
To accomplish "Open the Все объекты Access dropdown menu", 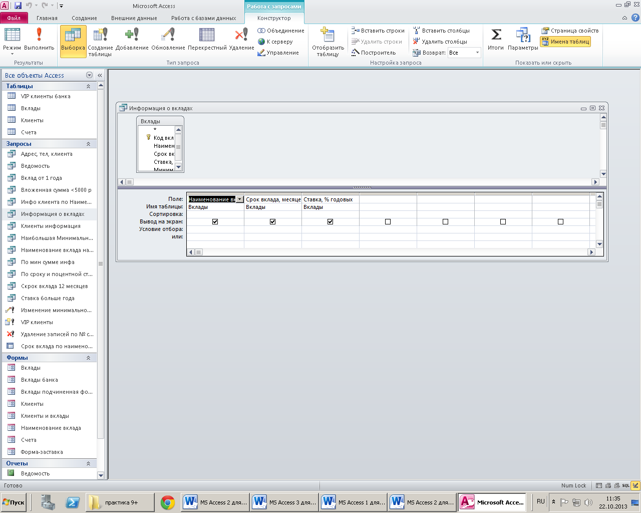I will click(90, 75).
